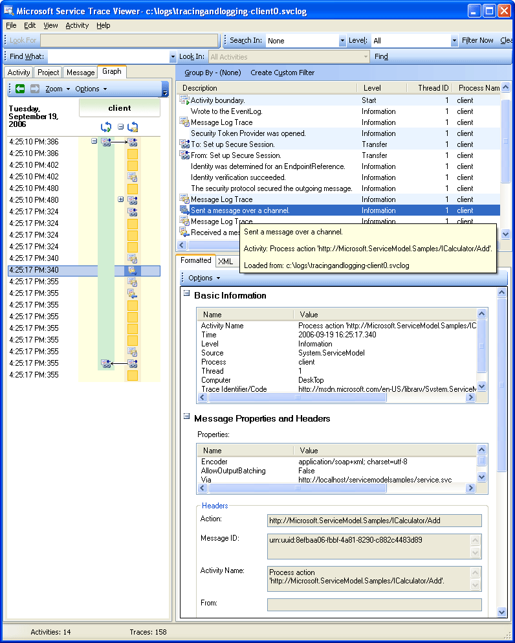The width and height of the screenshot is (515, 643).
Task: Open the Level dropdown
Action: pos(454,41)
